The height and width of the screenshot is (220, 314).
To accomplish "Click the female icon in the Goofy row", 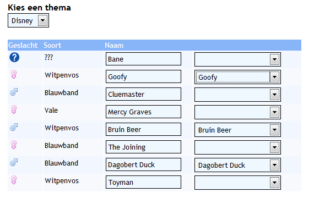I will (14, 74).
